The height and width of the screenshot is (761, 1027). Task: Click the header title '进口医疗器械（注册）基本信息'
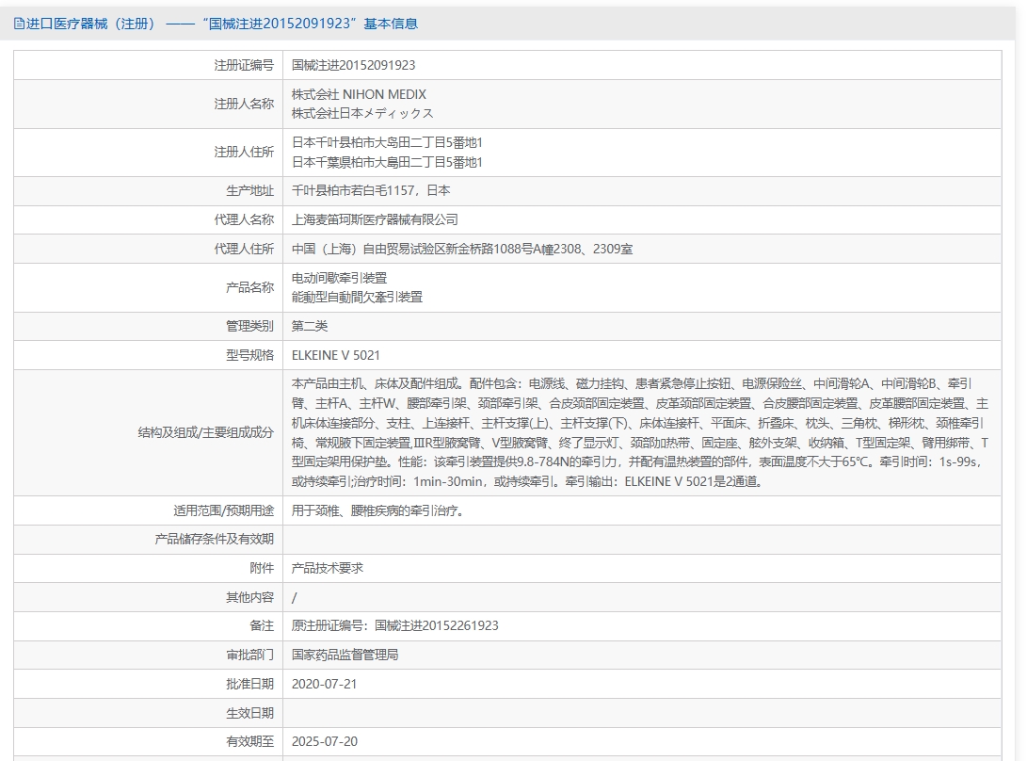pyautogui.click(x=221, y=24)
